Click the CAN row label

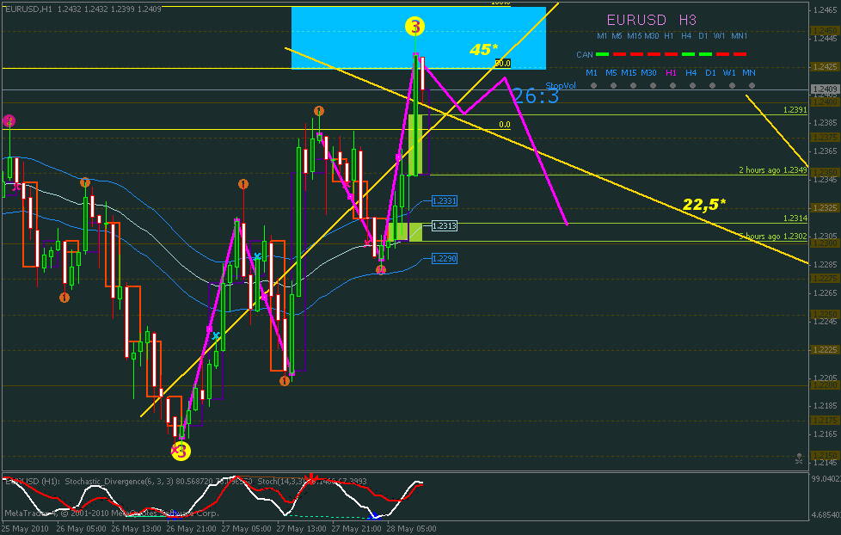[x=585, y=55]
